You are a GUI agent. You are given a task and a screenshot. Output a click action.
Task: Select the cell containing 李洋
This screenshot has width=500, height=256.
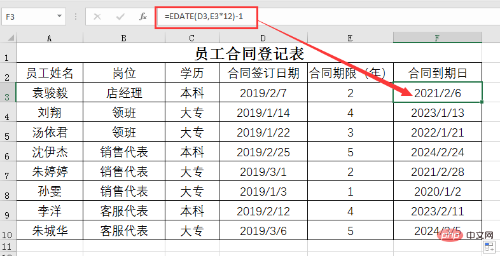point(50,210)
